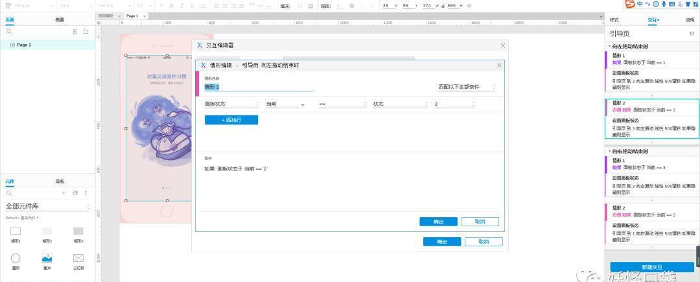
Task: Switch to the Page 1 canvas tab
Action: (132, 16)
